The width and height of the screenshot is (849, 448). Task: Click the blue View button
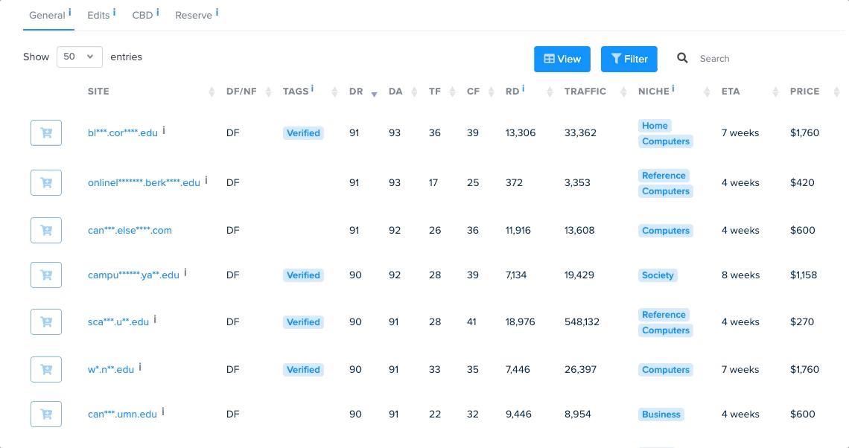562,59
